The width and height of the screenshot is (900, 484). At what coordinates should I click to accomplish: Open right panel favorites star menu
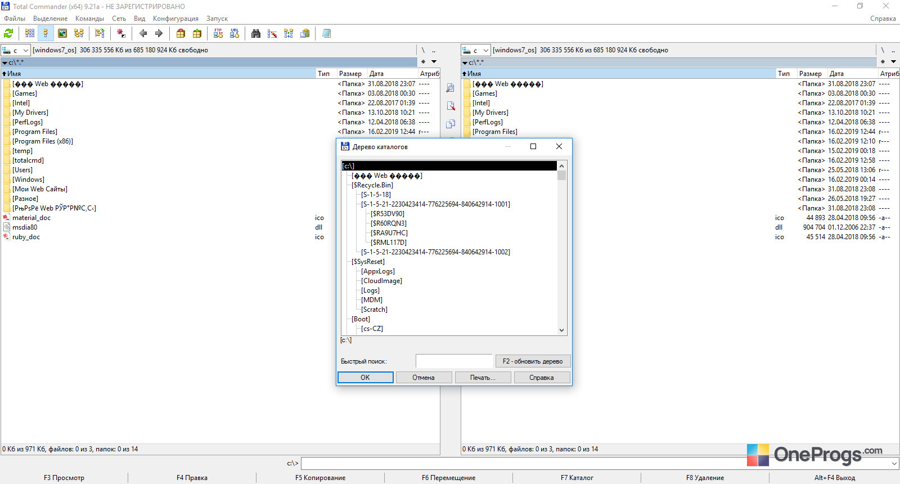[883, 61]
